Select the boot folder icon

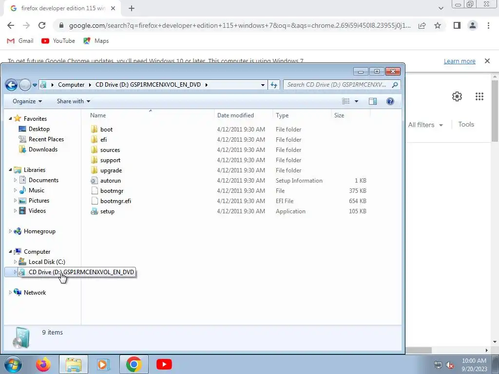pyautogui.click(x=94, y=129)
